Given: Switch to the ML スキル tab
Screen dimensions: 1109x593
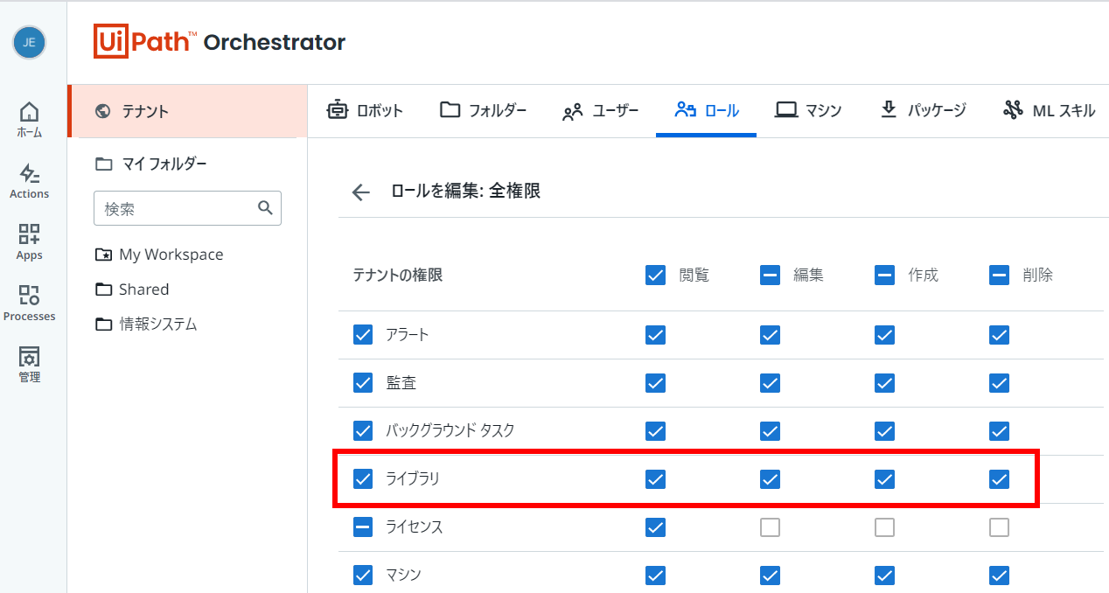Looking at the screenshot, I should tap(1050, 110).
